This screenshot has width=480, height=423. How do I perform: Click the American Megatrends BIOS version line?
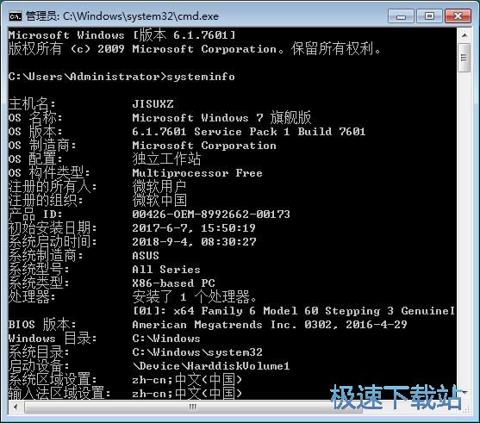[x=270, y=325]
